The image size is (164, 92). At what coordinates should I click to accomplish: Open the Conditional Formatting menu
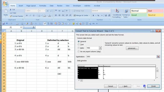point(117,14)
